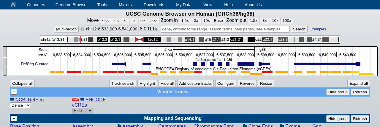Open the Tools menu
This screenshot has height=127, width=380.
pos(102,5)
